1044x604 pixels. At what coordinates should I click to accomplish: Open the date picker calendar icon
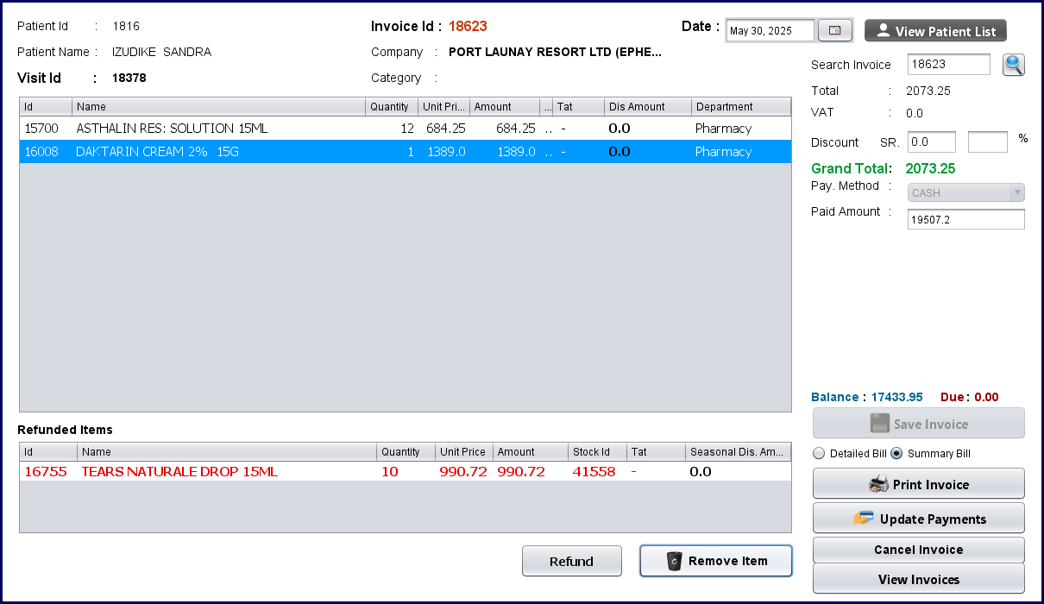(834, 31)
